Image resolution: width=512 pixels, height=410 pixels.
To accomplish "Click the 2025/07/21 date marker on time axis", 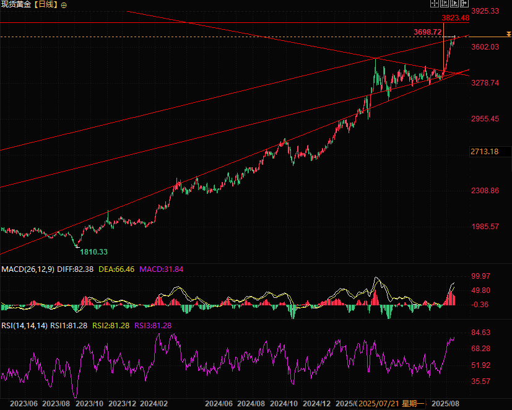I will (379, 403).
